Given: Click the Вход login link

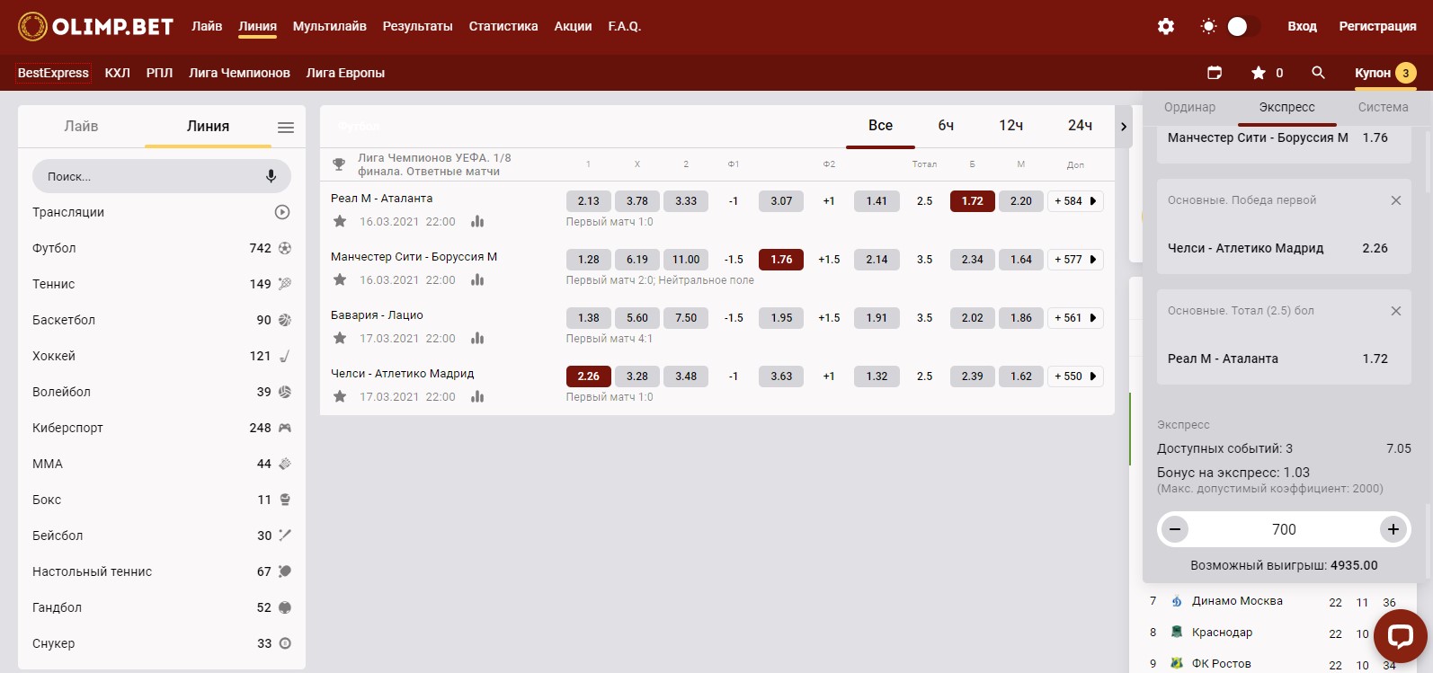Looking at the screenshot, I should (1302, 26).
